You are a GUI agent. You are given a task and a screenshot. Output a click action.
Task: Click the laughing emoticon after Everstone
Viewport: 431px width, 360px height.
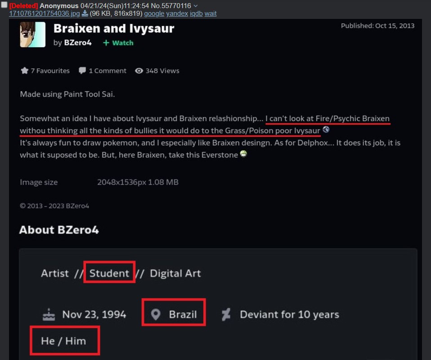tap(243, 154)
